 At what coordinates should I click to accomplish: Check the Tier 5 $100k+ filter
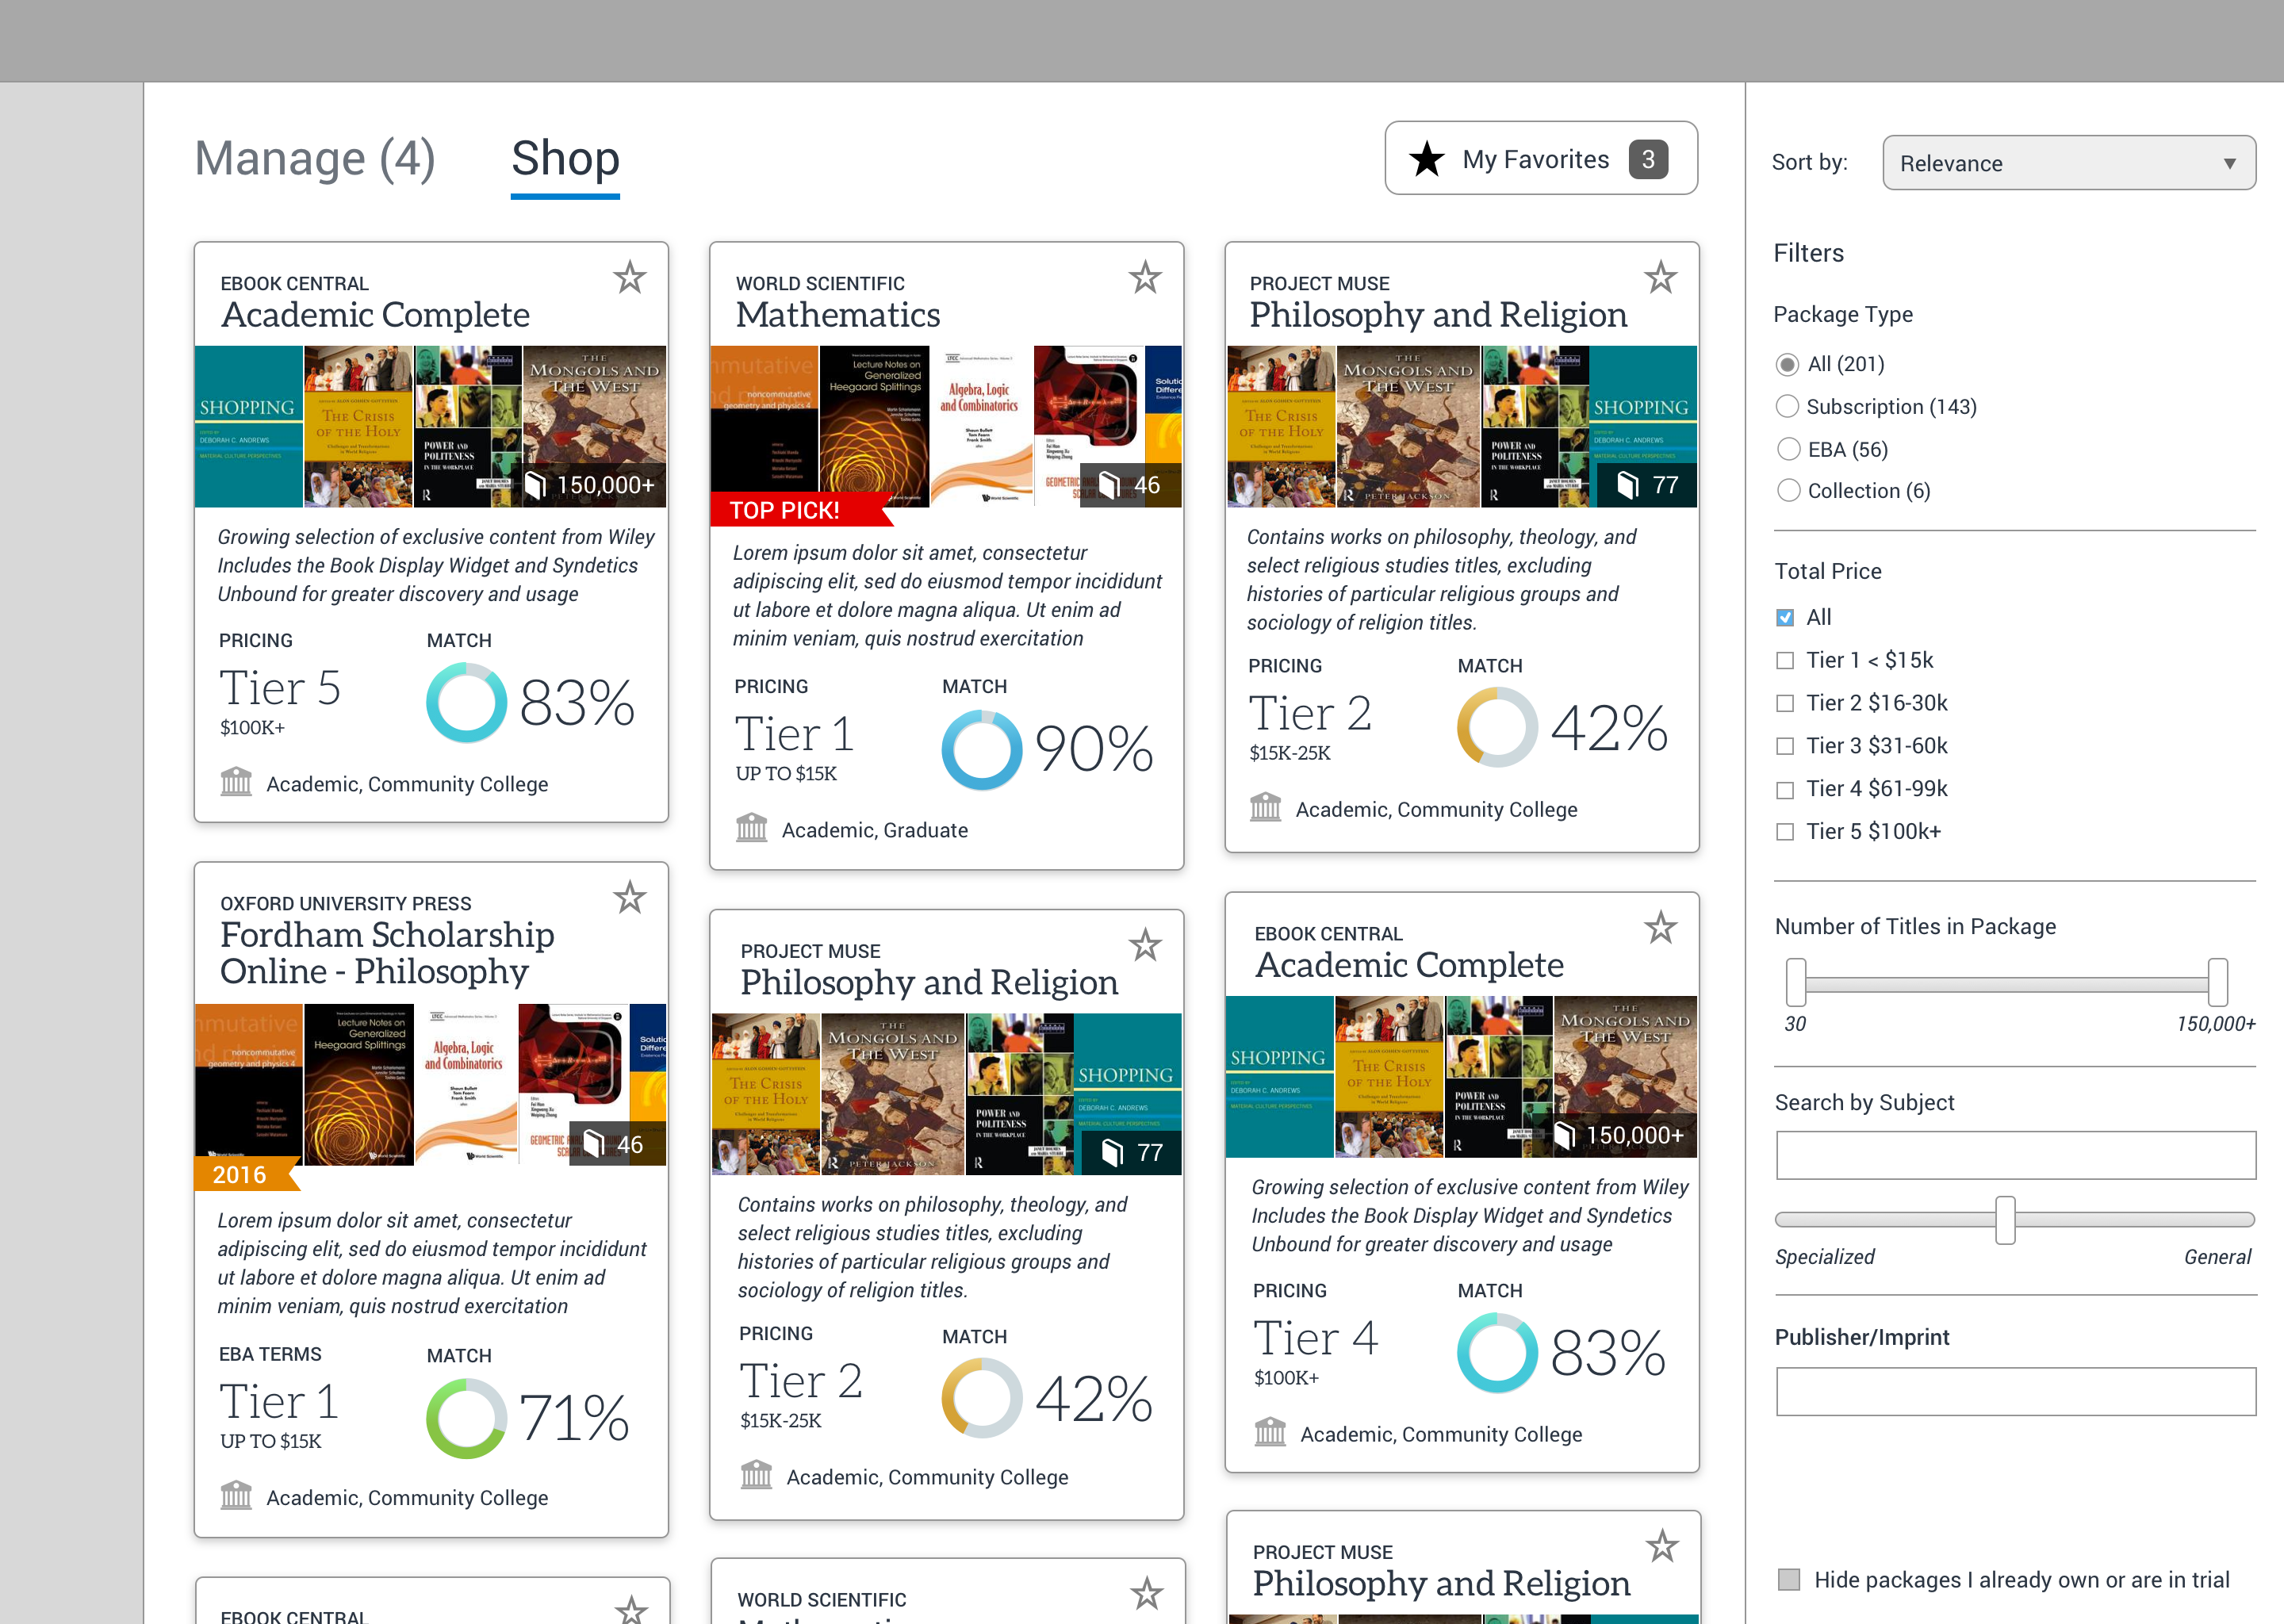click(1785, 831)
